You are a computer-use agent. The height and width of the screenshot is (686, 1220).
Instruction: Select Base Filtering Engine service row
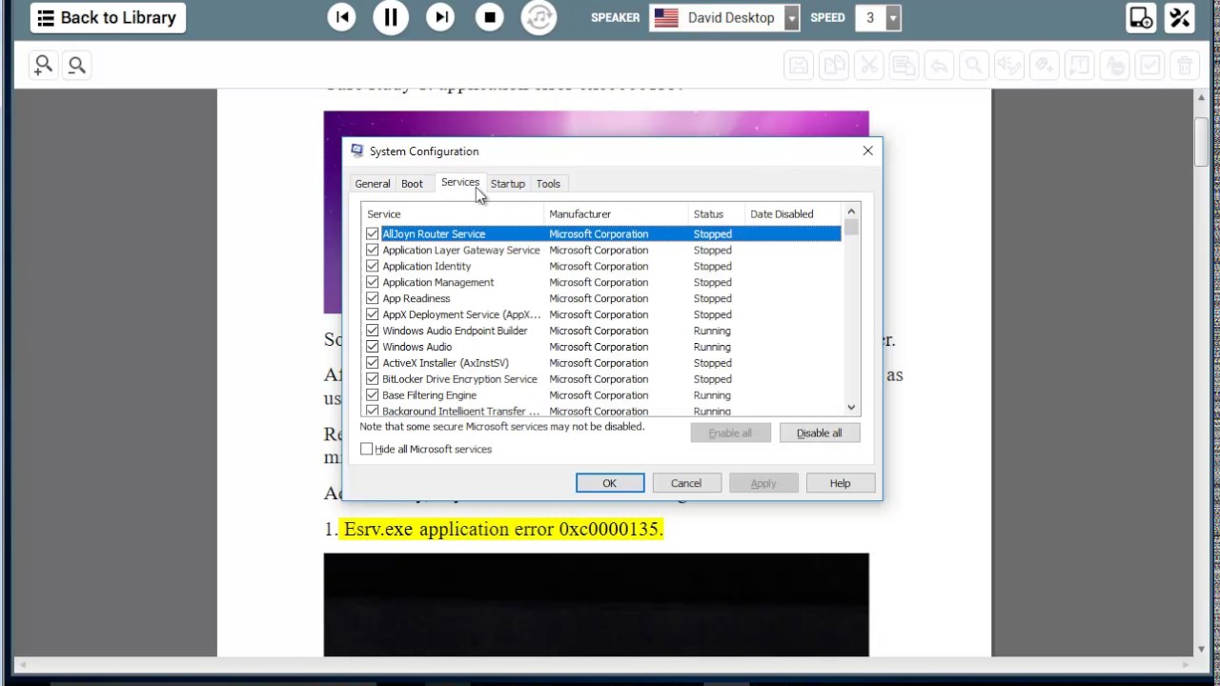coord(600,395)
